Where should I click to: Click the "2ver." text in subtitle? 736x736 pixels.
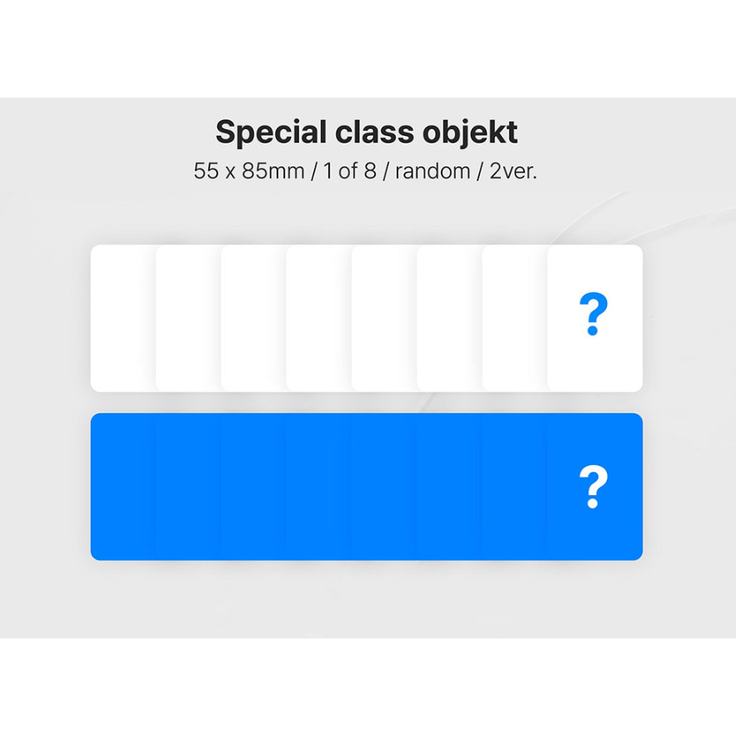(512, 172)
